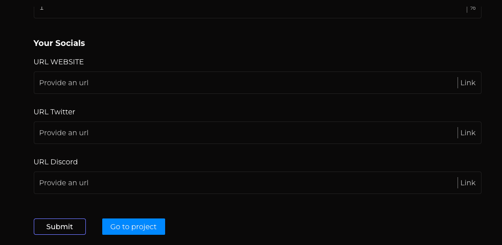Click 'Provide an url' placeholder under URL WEBSITE
The height and width of the screenshot is (245, 502).
click(x=64, y=83)
